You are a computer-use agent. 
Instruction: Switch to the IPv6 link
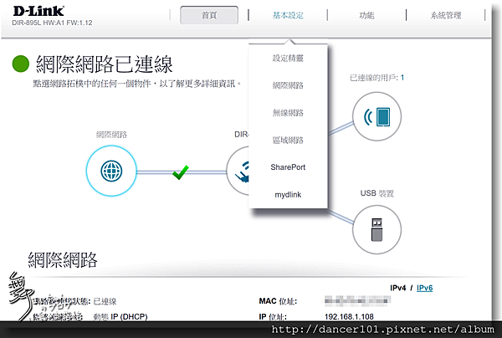(x=424, y=288)
